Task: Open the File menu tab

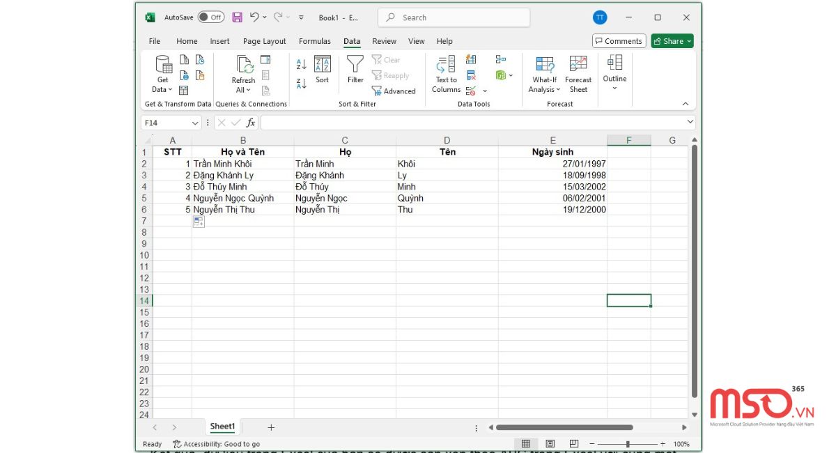Action: click(155, 41)
